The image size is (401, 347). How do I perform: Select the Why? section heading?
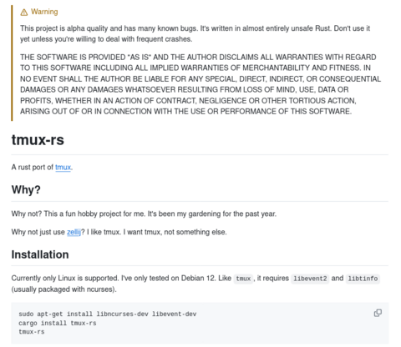click(26, 189)
